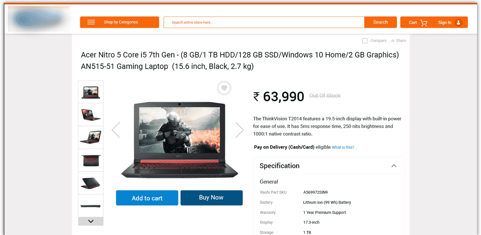
Task: Open the Sign In menu item
Action: [x=444, y=23]
